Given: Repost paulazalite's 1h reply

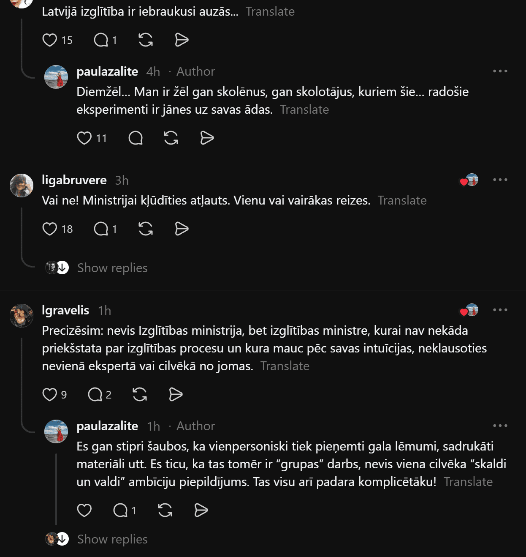Looking at the screenshot, I should tap(165, 510).
